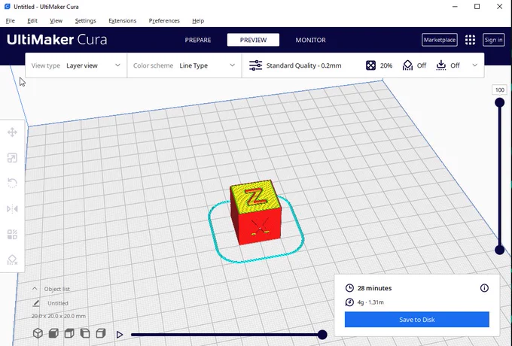
Task: Click the simulation path slider handle
Action: point(322,335)
